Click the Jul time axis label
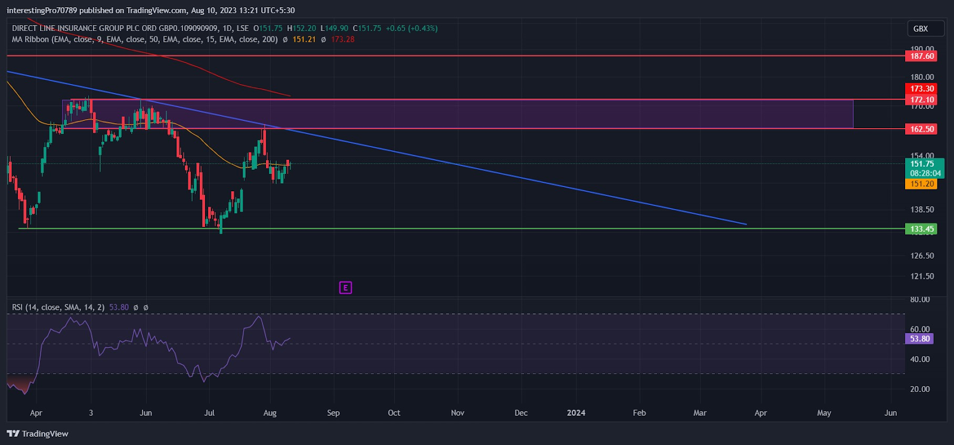The width and height of the screenshot is (954, 445). click(x=209, y=413)
